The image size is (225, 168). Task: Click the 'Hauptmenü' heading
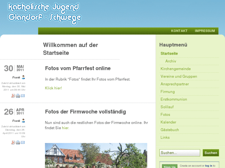pos(173,45)
